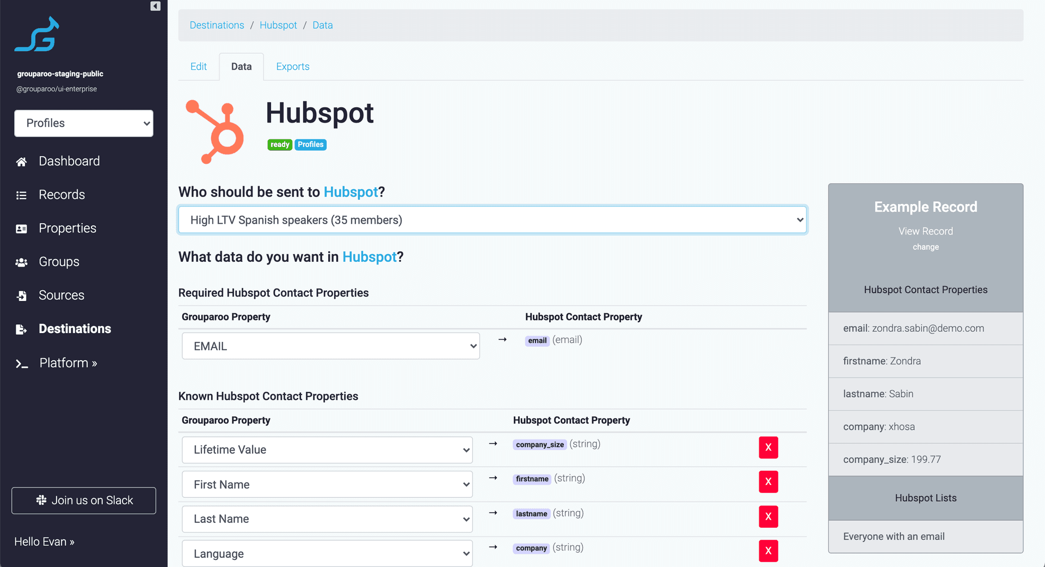The width and height of the screenshot is (1045, 567).
Task: Open Sources in the sidebar
Action: pyautogui.click(x=62, y=295)
